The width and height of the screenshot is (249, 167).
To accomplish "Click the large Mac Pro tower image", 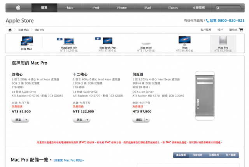I will click(205, 95).
